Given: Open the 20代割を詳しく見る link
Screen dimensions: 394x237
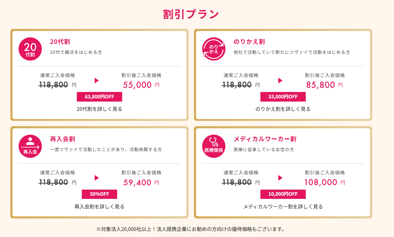Looking at the screenshot, I should tap(99, 109).
